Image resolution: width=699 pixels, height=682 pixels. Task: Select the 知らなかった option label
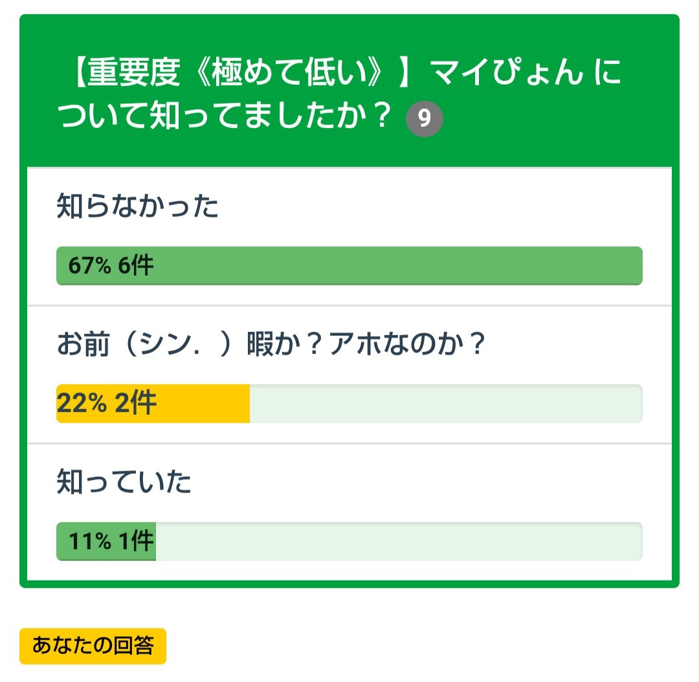[x=137, y=207]
